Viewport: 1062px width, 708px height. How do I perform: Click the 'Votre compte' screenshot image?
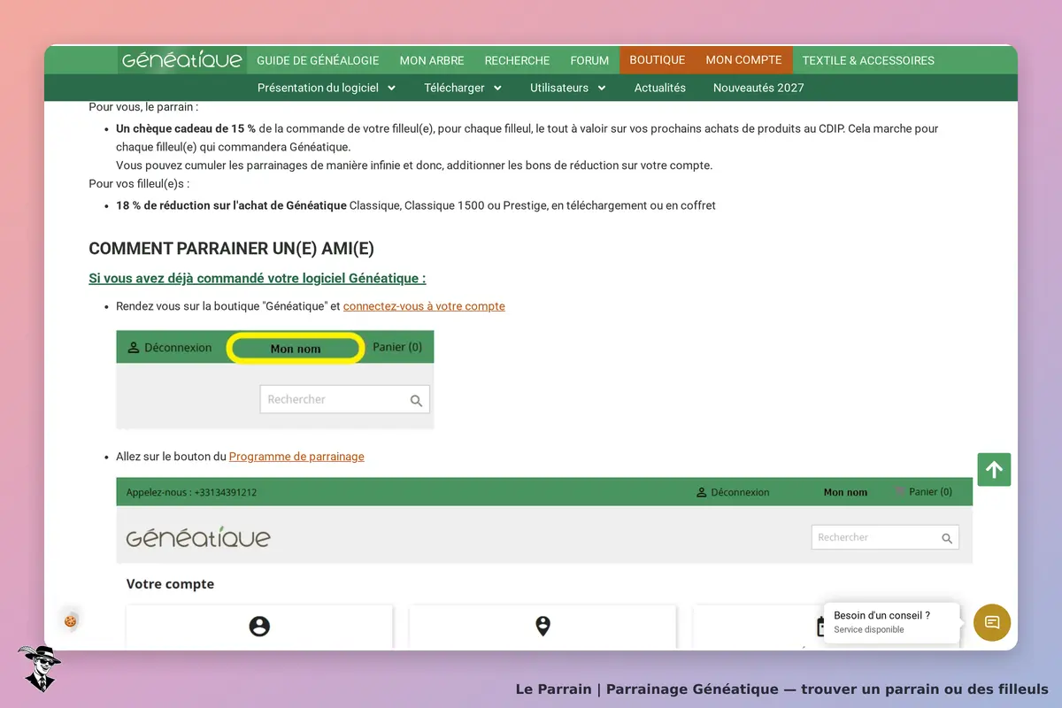544,564
